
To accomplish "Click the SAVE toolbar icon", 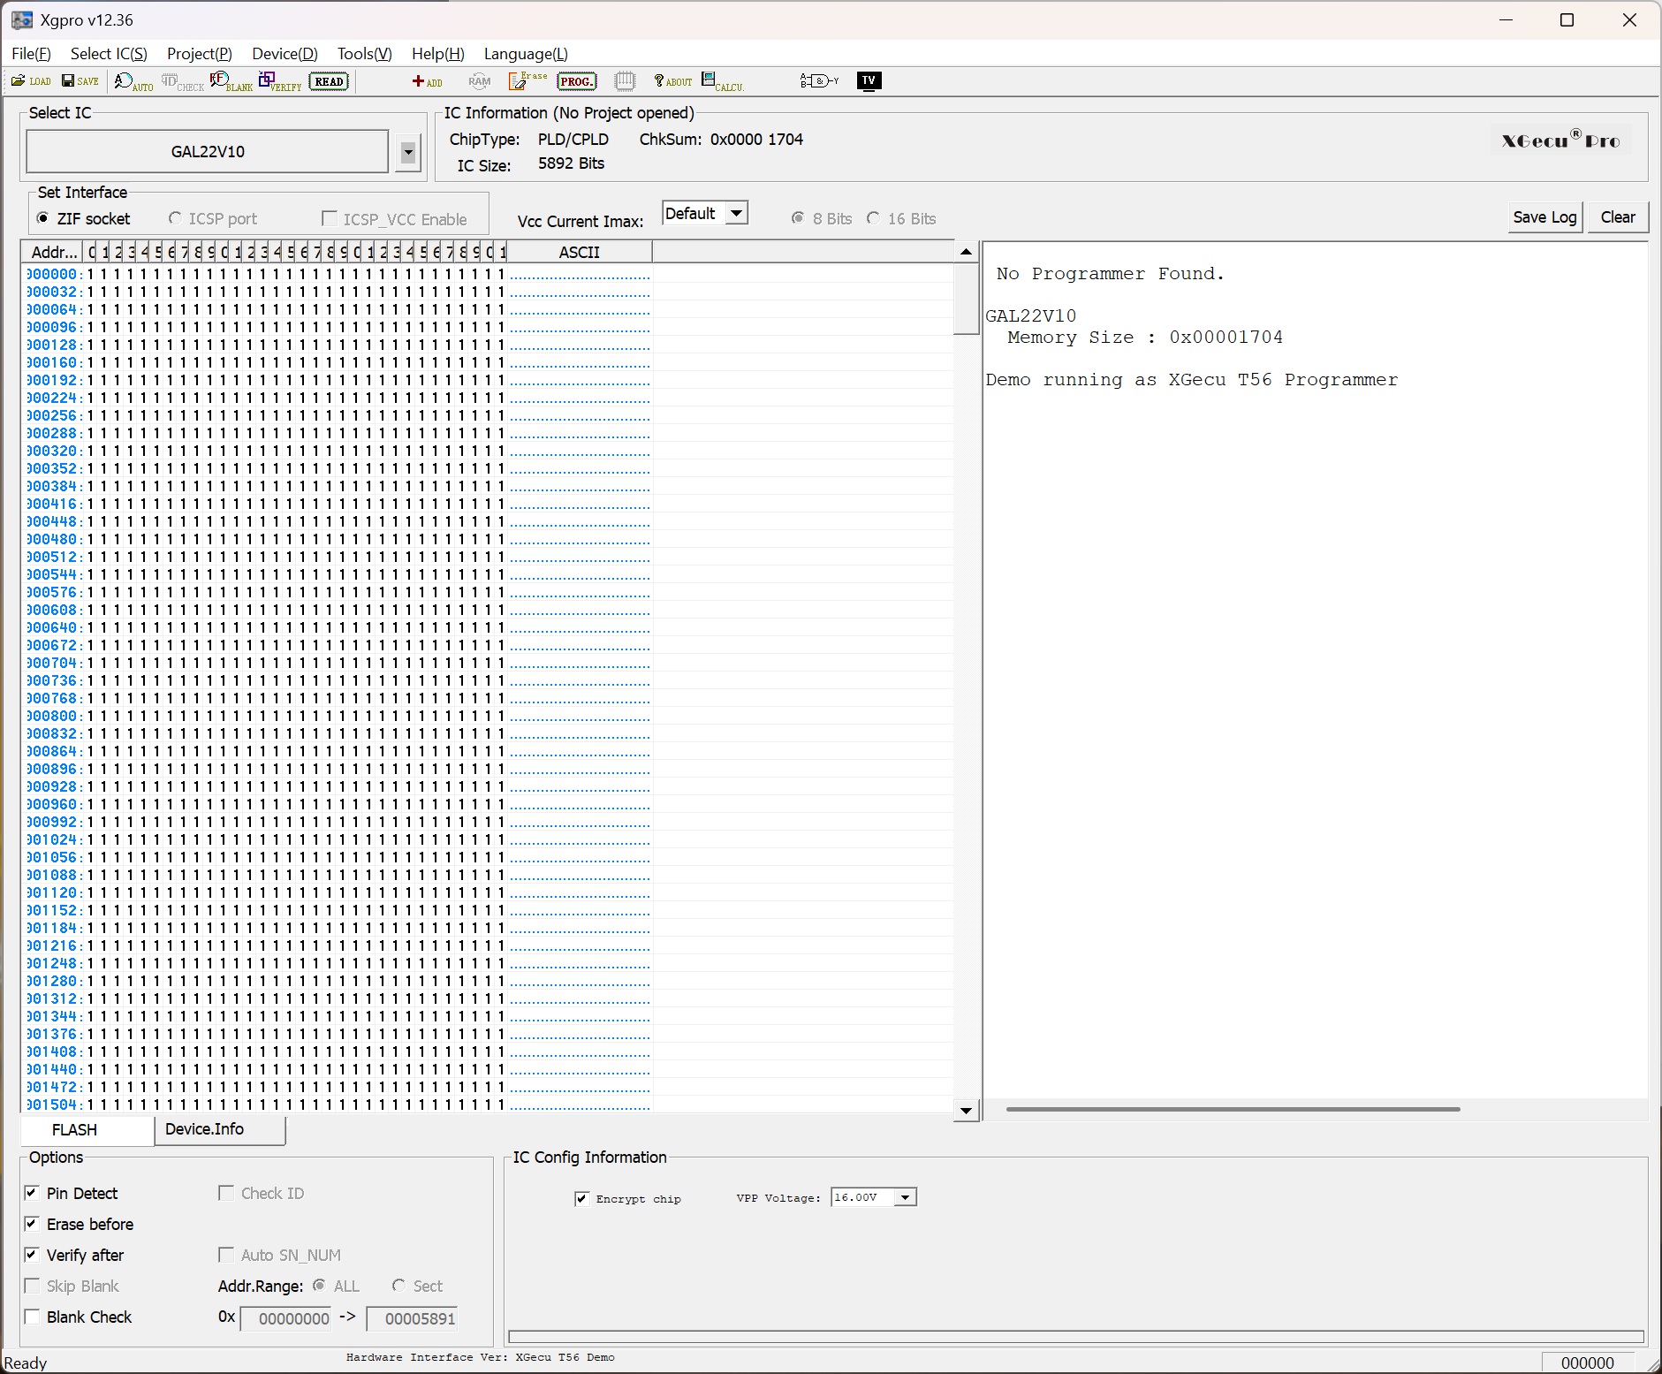I will pyautogui.click(x=80, y=81).
